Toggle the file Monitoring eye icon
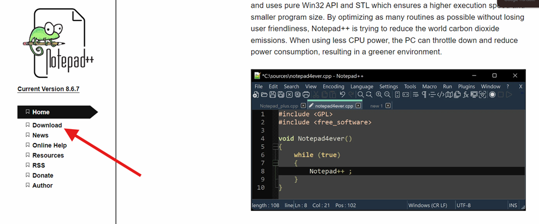 pos(483,94)
